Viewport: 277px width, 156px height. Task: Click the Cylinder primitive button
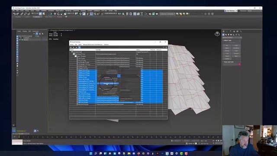click(x=227, y=51)
